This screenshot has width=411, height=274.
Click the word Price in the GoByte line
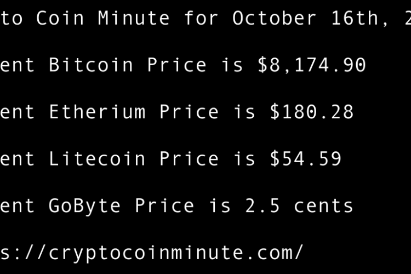(x=164, y=206)
